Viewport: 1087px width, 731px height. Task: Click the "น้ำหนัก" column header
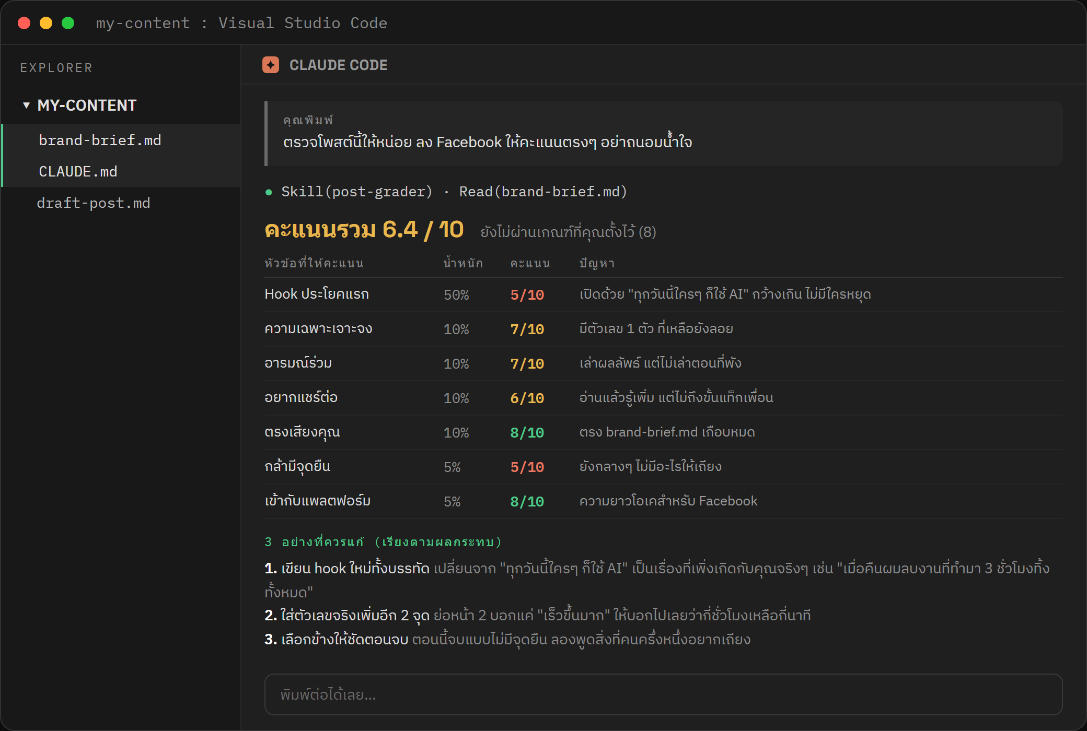pyautogui.click(x=463, y=263)
